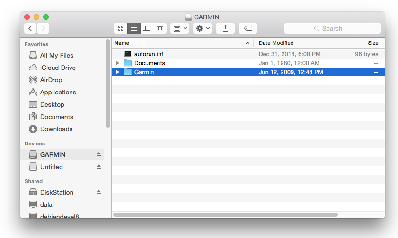Open the Action gear dropdown menu
The height and width of the screenshot is (238, 398).
203,28
